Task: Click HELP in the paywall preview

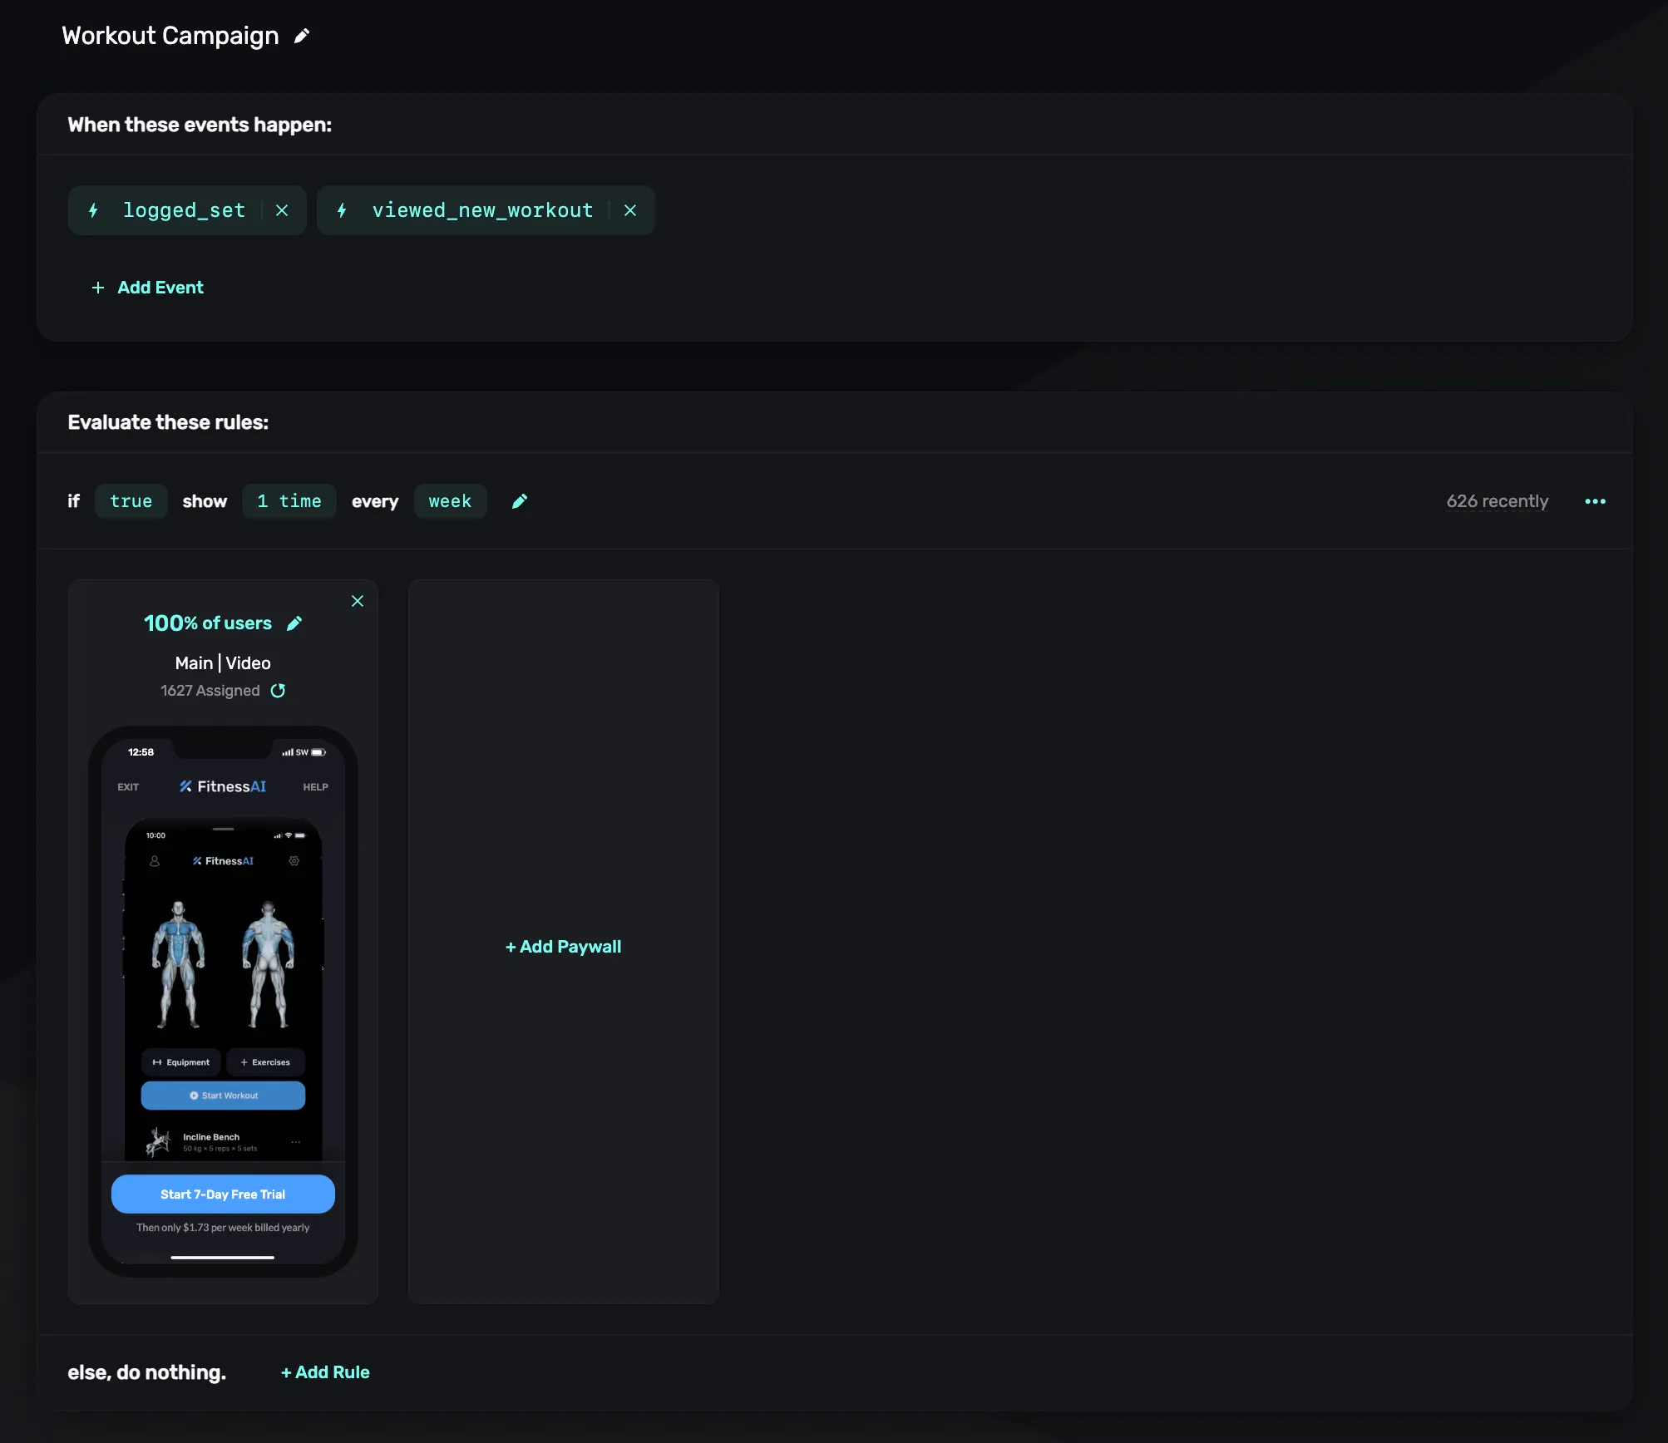Action: coord(315,787)
